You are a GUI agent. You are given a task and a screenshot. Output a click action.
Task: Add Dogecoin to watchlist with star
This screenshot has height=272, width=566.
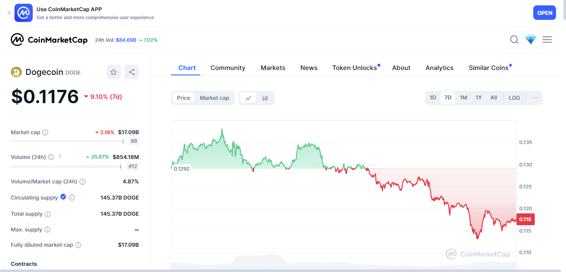[114, 72]
